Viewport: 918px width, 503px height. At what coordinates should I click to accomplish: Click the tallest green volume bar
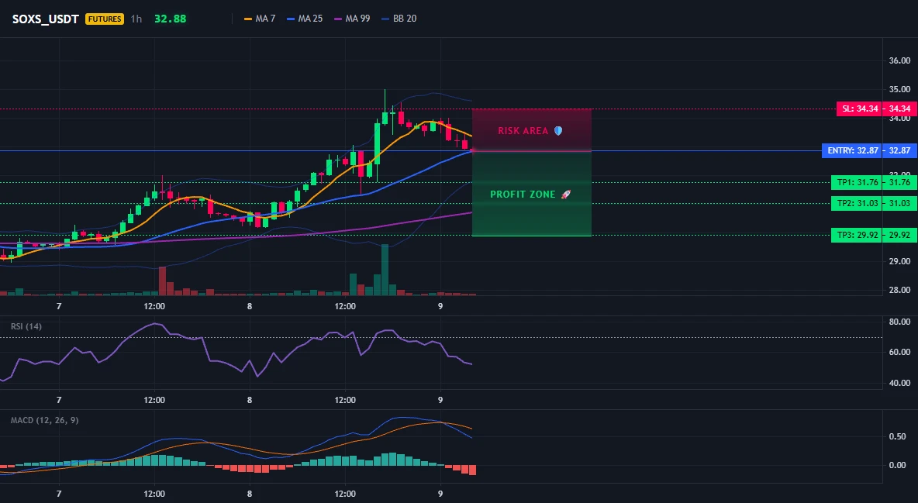[385, 270]
